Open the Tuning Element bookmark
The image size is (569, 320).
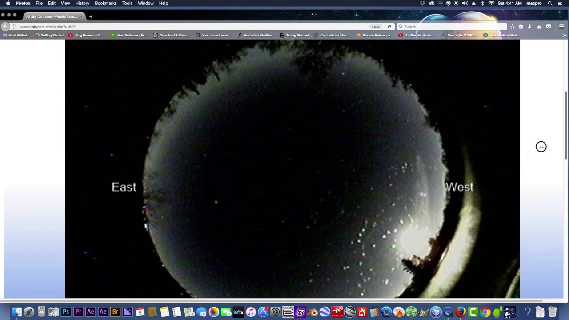294,35
